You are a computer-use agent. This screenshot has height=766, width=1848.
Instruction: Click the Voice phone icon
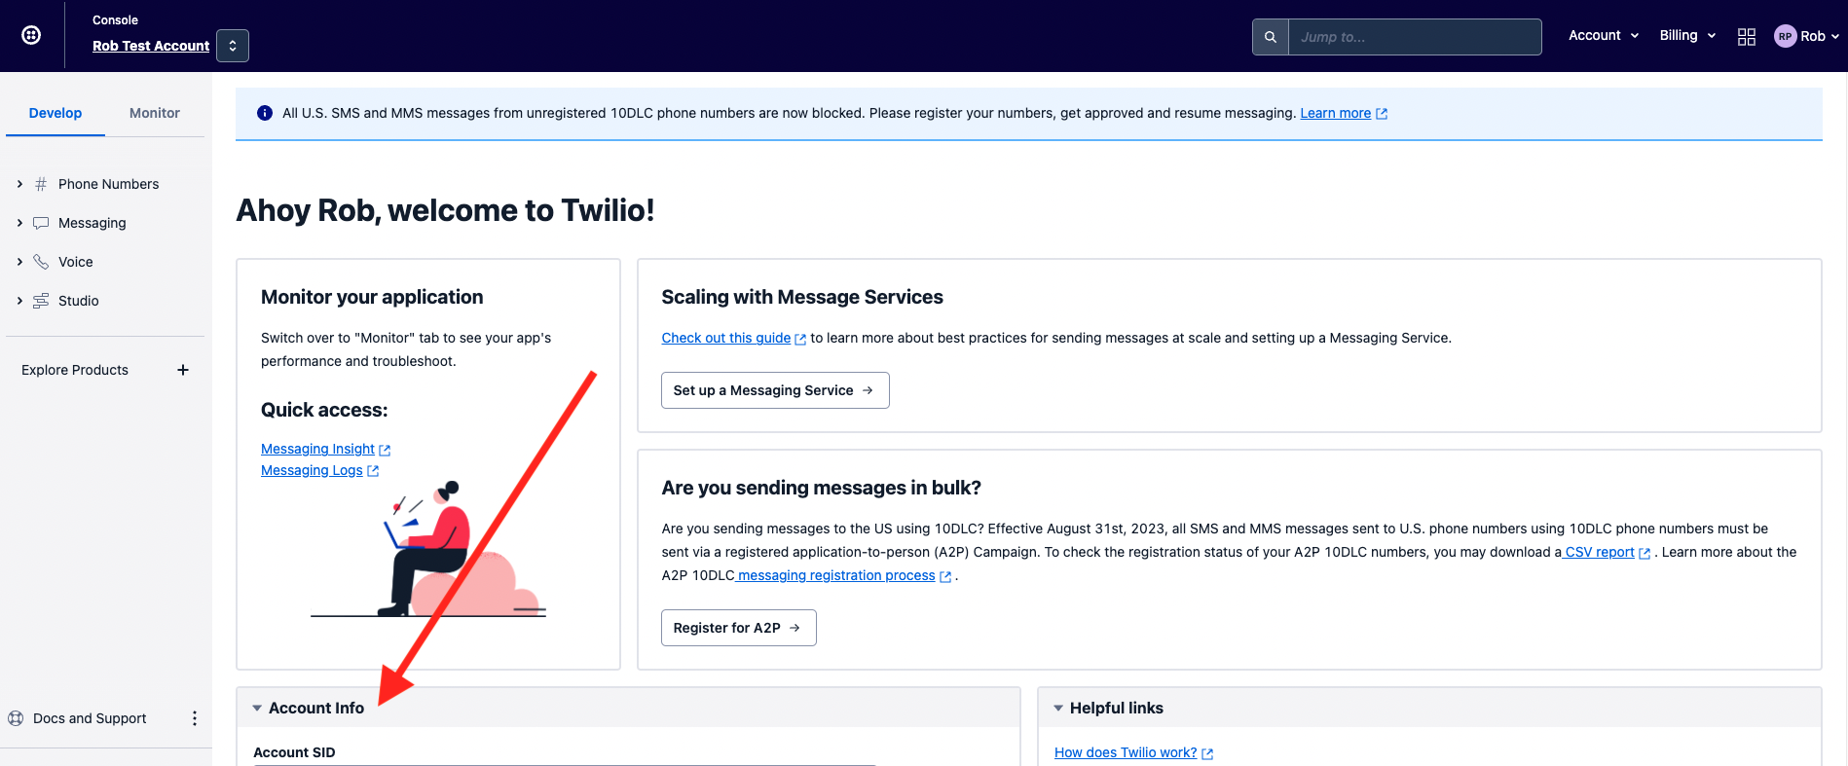point(41,262)
